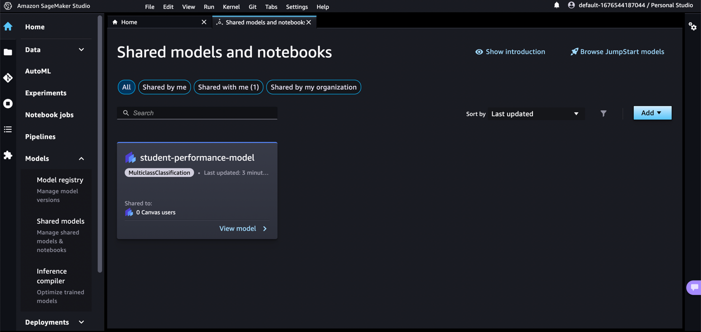Select the Shared by me filter
The width and height of the screenshot is (701, 332).
point(164,87)
